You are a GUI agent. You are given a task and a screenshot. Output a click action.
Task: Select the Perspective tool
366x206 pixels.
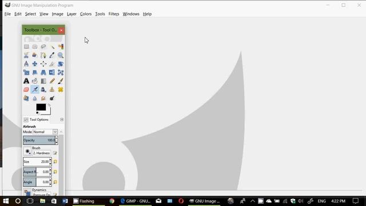tap(43, 73)
